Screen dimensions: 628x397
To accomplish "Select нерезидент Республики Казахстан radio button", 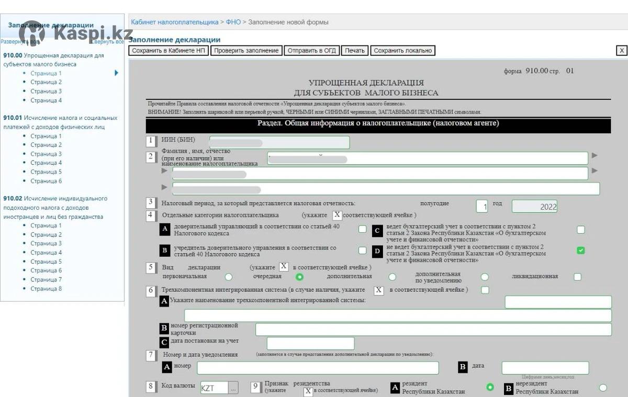I will pos(603,388).
